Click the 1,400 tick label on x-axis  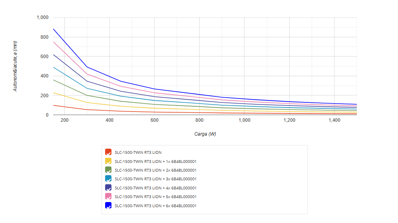[334, 121]
